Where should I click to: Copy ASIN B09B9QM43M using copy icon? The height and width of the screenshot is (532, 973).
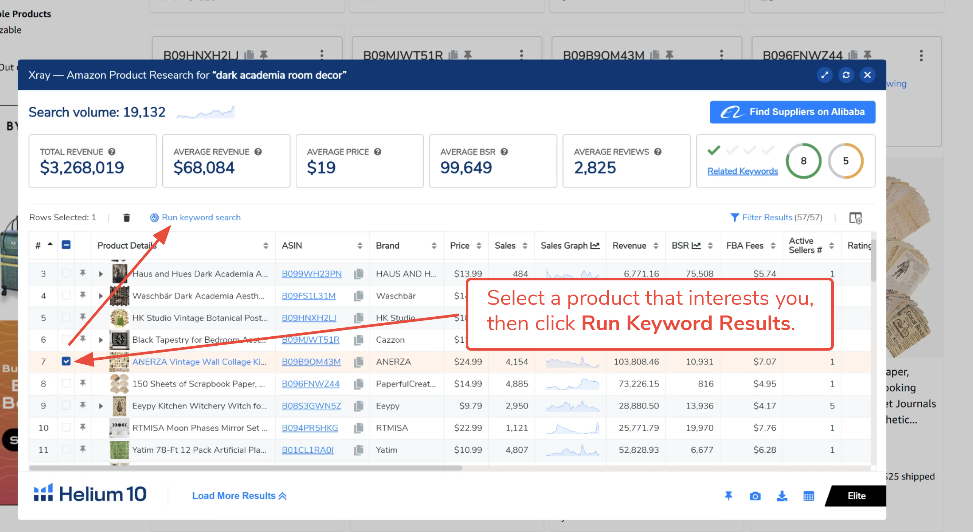coord(358,362)
